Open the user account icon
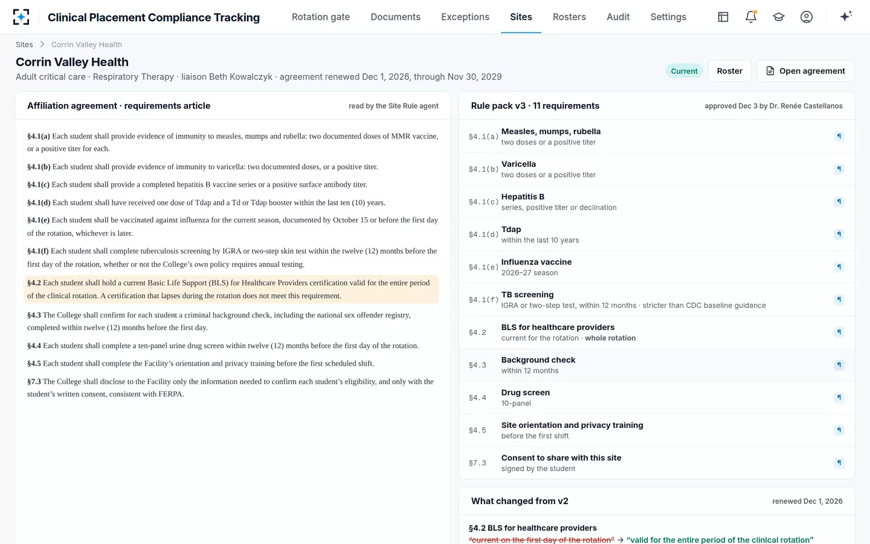Viewport: 870px width, 544px height. (807, 17)
